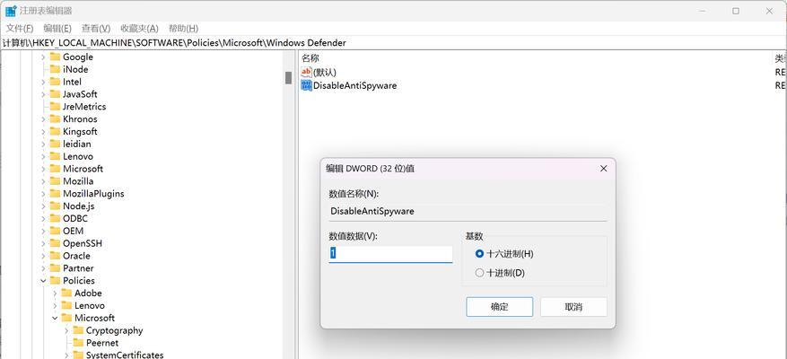Click the ODBC folder icon
Image resolution: width=787 pixels, height=359 pixels.
point(55,218)
